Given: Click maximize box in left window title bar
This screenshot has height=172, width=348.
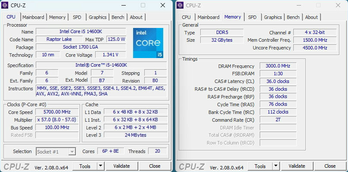Looking at the screenshot, I should click(x=143, y=5).
